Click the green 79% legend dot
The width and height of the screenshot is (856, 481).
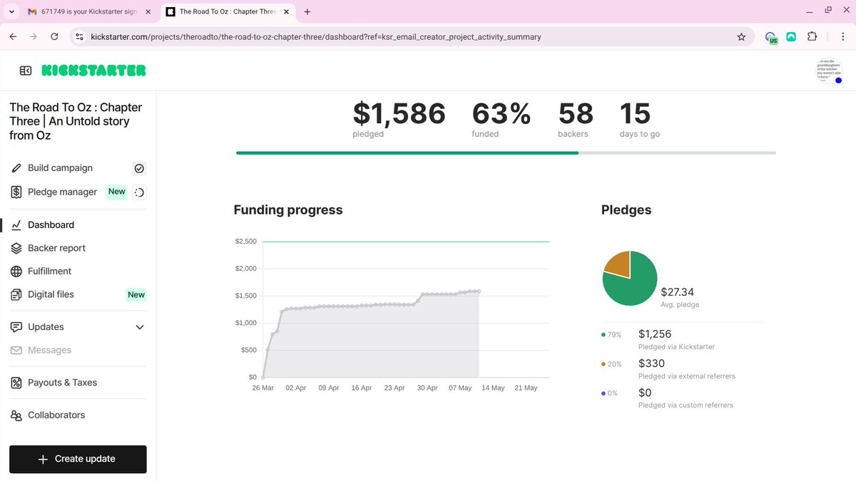pos(603,335)
